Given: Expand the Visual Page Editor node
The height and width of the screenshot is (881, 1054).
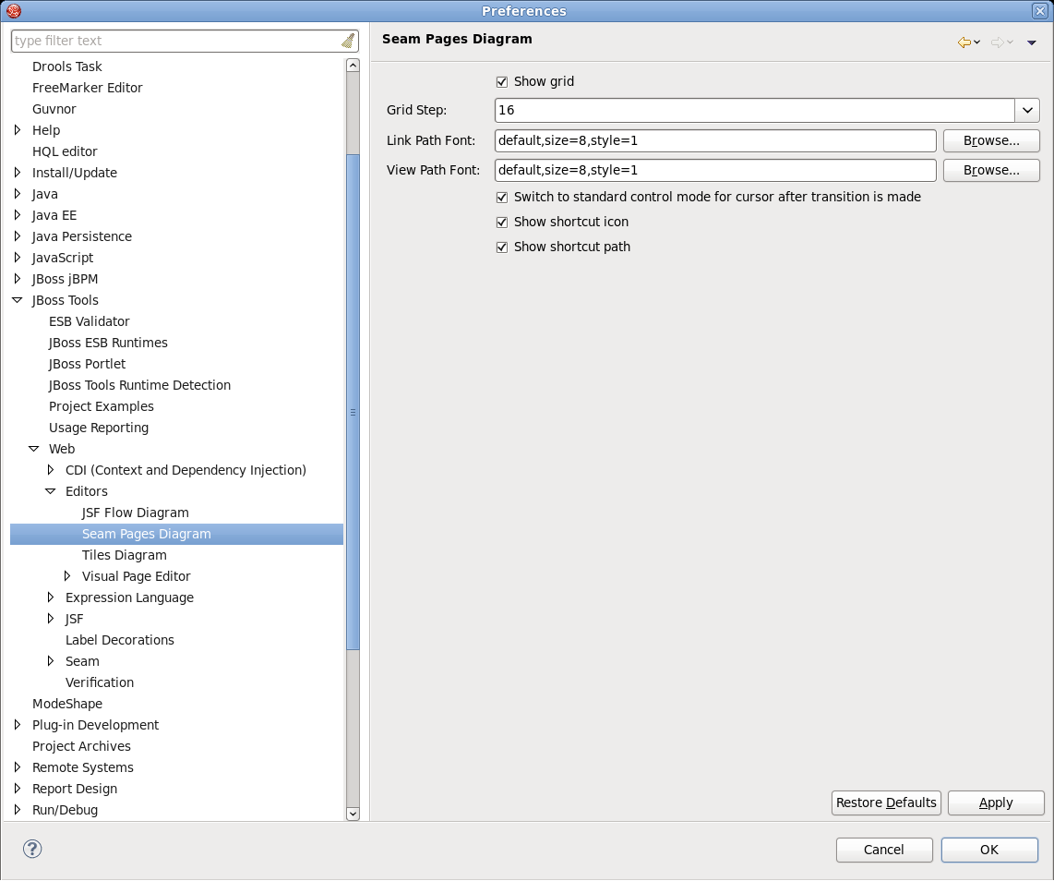Looking at the screenshot, I should (x=66, y=575).
